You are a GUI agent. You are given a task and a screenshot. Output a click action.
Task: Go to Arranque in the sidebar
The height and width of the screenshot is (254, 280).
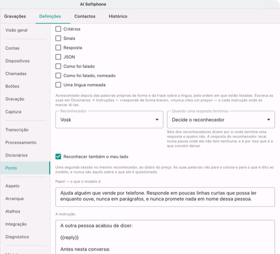point(25,198)
